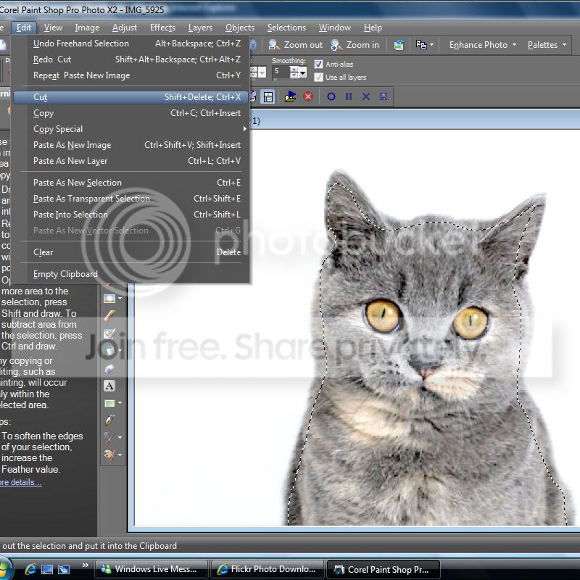580x580 pixels.
Task: Select the Text tool
Action: coord(110,386)
